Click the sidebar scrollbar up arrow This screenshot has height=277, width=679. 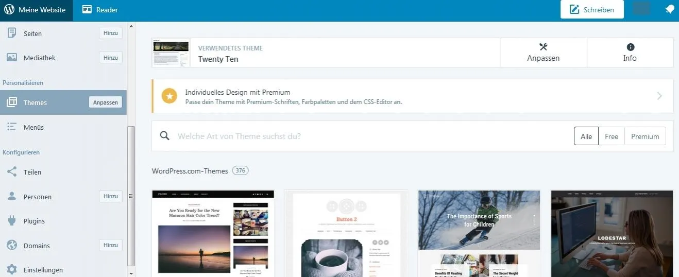click(x=131, y=26)
